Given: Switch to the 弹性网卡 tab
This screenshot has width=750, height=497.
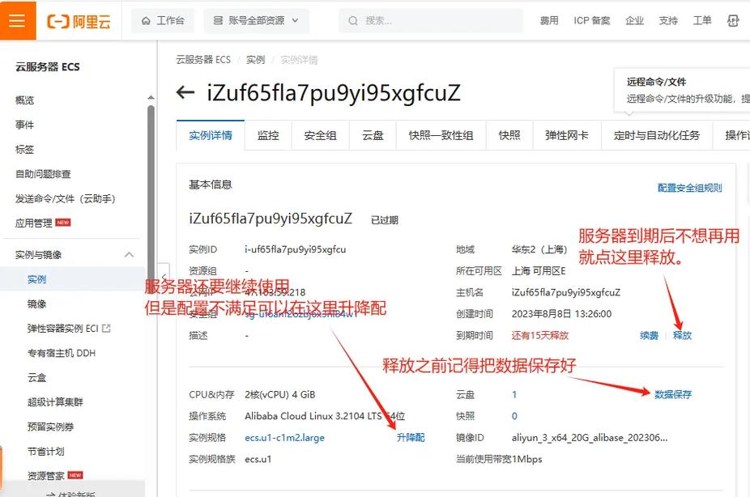Looking at the screenshot, I should tap(567, 135).
